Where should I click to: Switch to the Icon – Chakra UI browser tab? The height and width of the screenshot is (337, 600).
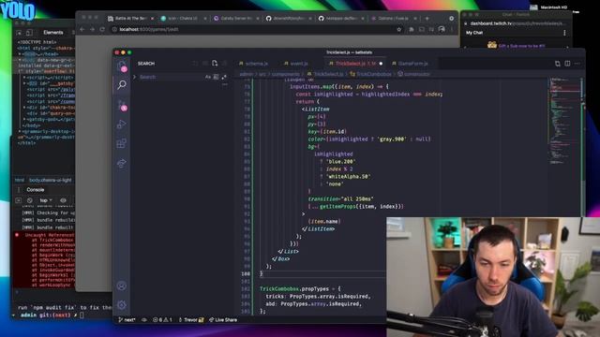pyautogui.click(x=183, y=19)
